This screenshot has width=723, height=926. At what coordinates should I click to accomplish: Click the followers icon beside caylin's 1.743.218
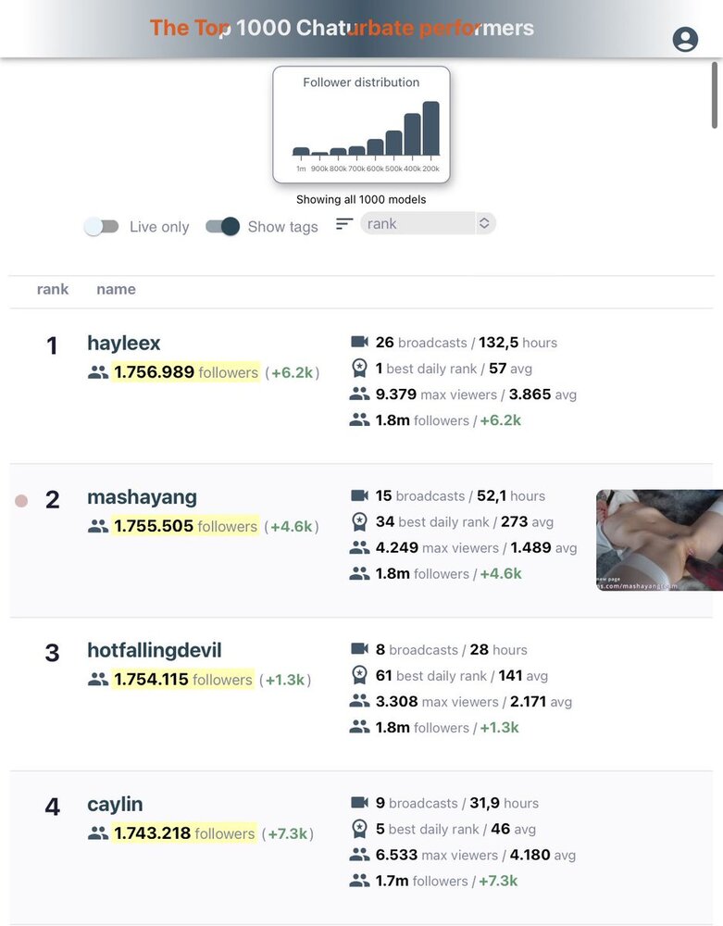pos(97,833)
